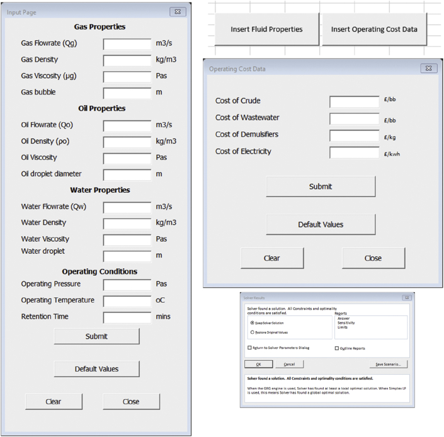Submit the Operating Cost Data form

[321, 186]
